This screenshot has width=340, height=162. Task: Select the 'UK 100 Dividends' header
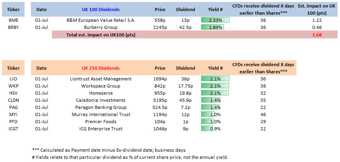pos(101,10)
